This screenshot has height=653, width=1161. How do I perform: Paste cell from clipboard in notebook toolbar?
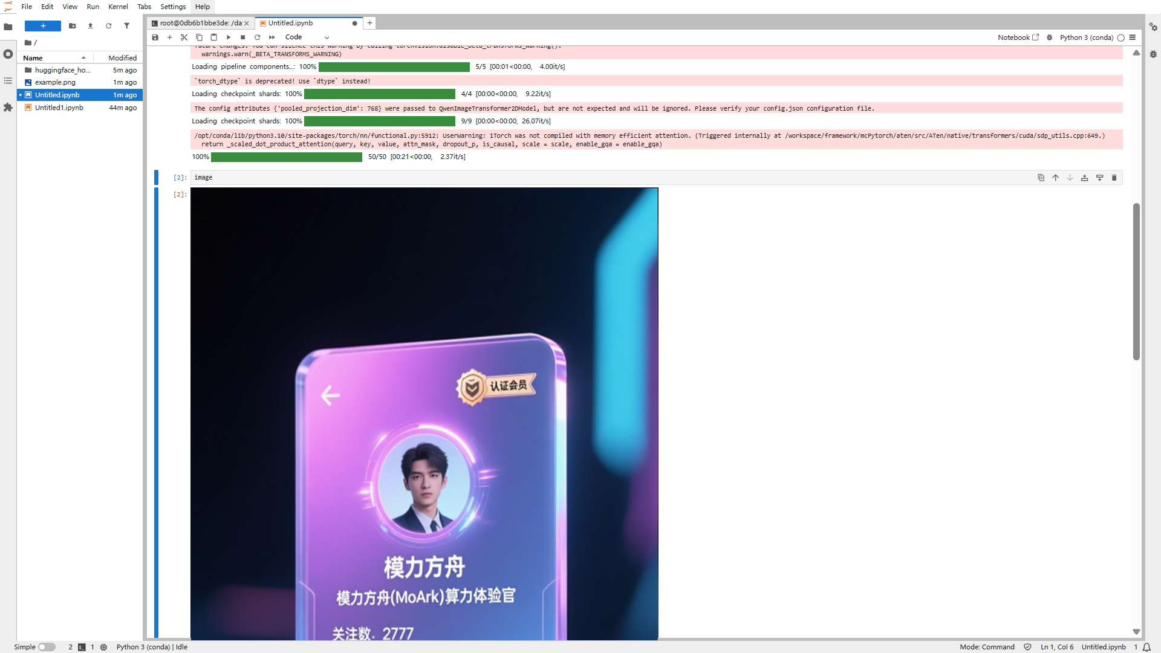[x=213, y=37]
